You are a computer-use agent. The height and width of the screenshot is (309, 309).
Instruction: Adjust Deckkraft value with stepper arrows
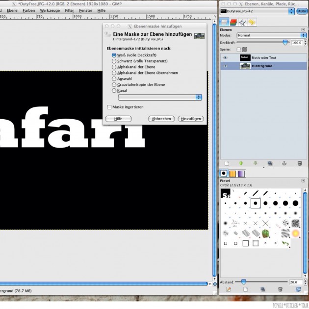click(306, 43)
